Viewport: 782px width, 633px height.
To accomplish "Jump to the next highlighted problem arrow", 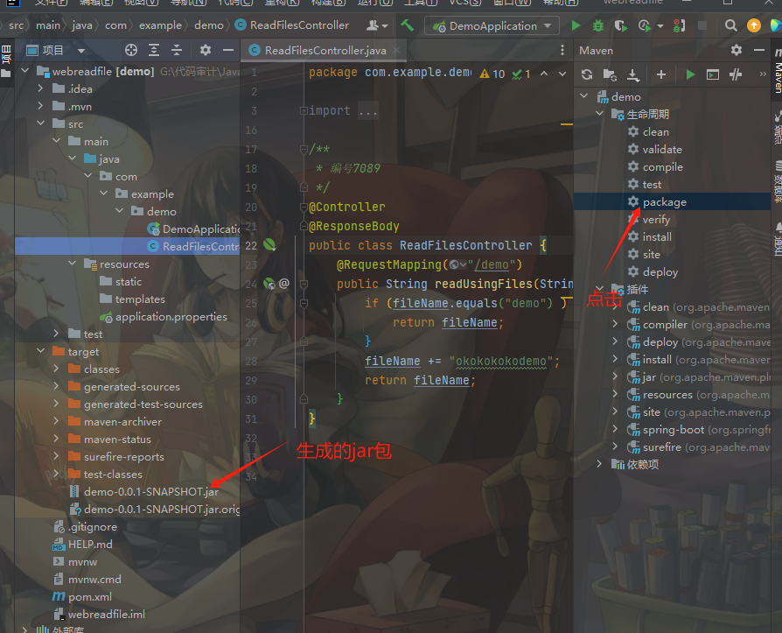I will point(562,74).
